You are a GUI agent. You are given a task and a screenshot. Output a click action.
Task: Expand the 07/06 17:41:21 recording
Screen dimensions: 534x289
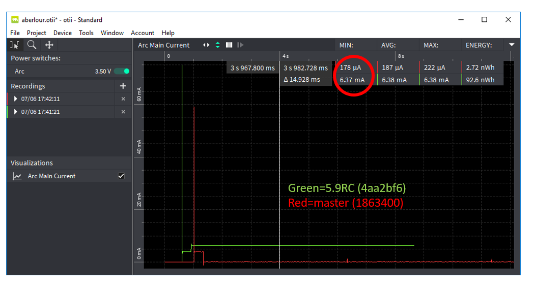(15, 112)
